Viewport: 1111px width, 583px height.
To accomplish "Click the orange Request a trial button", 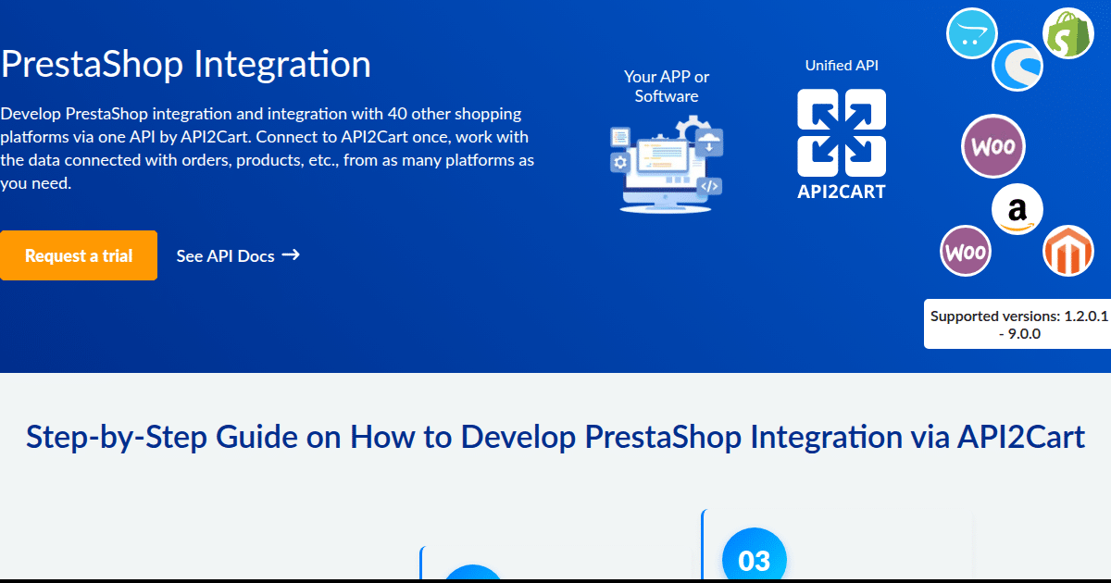I will [x=79, y=255].
